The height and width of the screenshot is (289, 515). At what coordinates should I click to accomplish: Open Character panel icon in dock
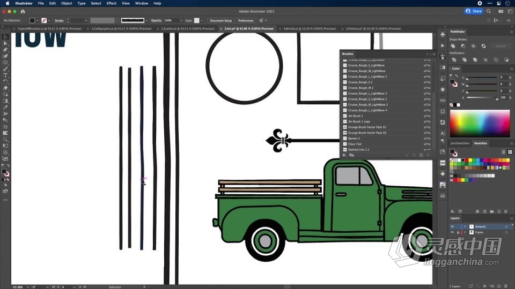(443, 133)
